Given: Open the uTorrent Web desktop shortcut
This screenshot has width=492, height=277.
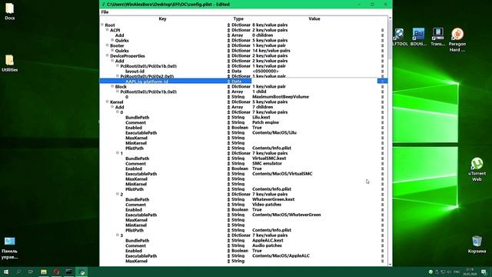Looking at the screenshot, I should coord(477,169).
